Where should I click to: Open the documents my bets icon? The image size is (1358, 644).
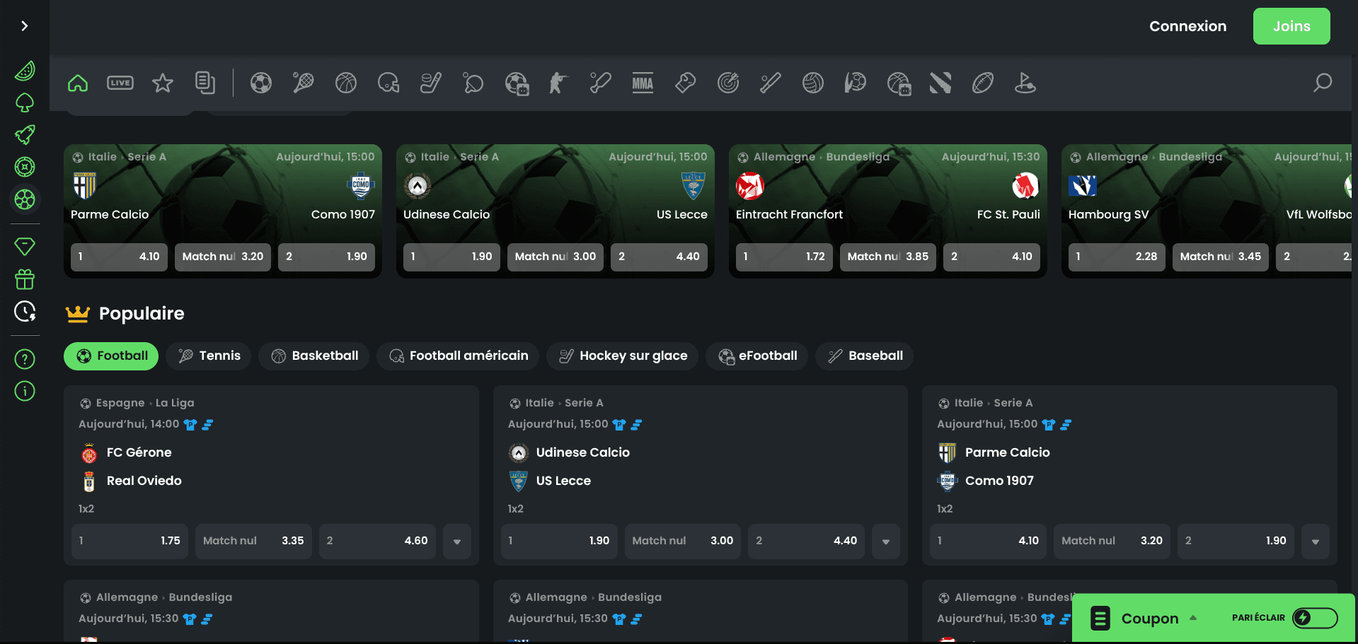point(205,83)
